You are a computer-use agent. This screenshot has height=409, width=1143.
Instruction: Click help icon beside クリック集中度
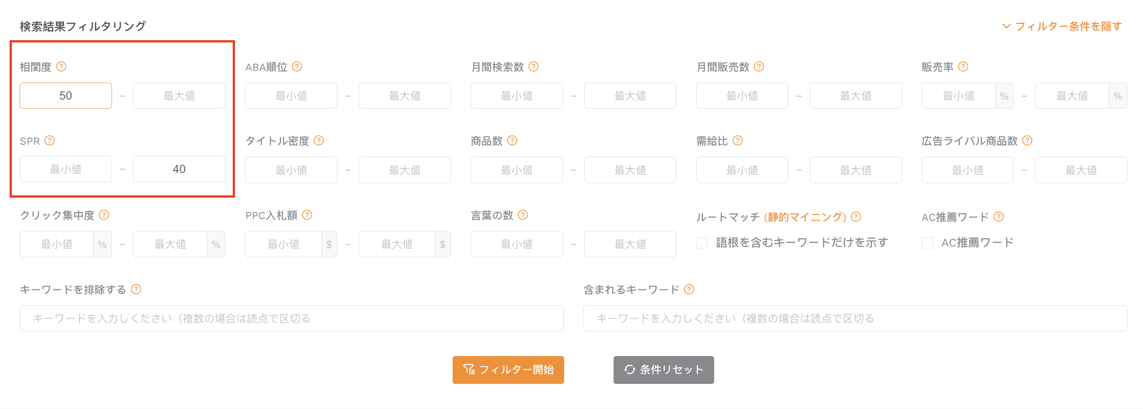tap(104, 215)
